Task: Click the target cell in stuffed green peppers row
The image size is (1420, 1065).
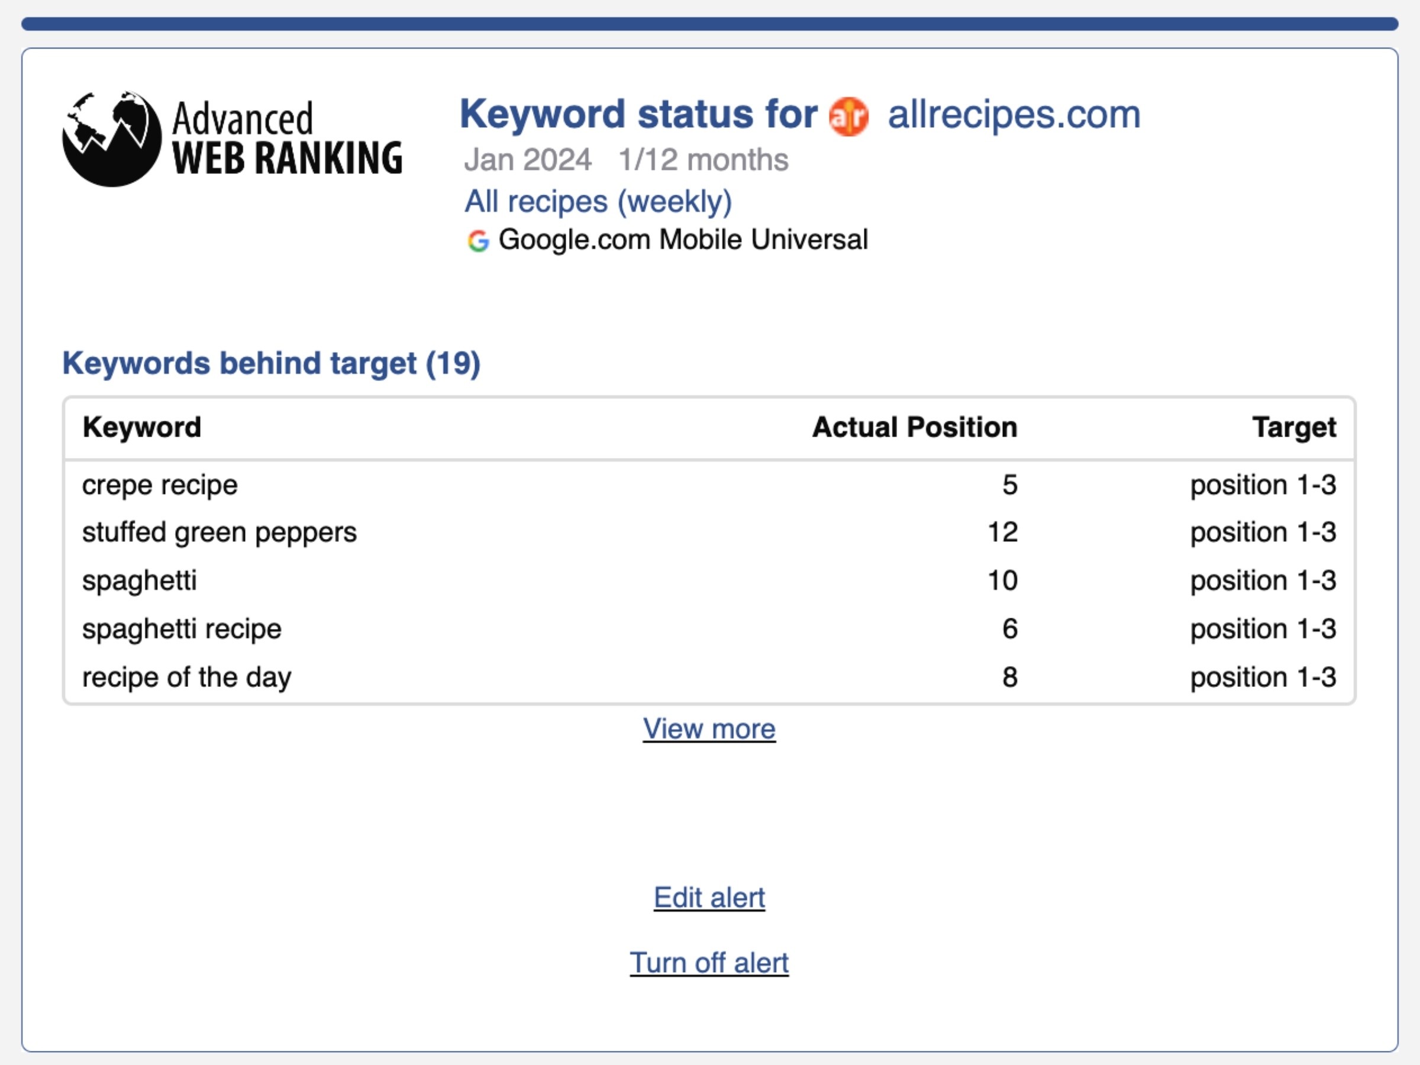Action: 1263,532
